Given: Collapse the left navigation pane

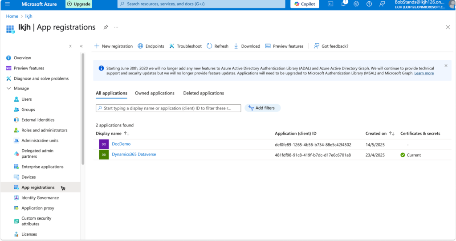Looking at the screenshot, I should 81,46.
